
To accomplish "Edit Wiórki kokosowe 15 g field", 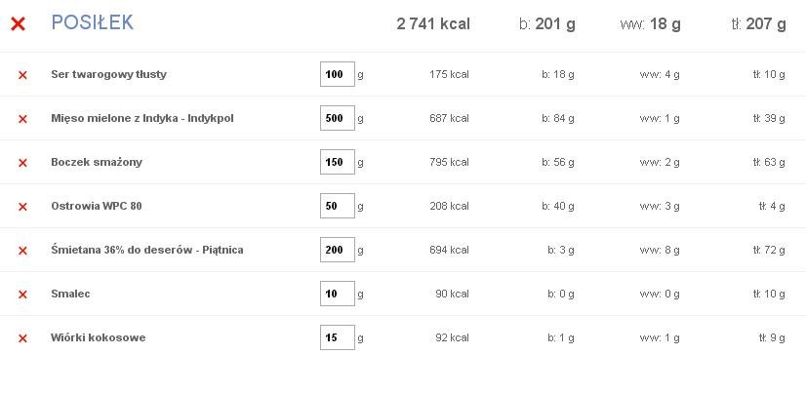I will tap(338, 337).
